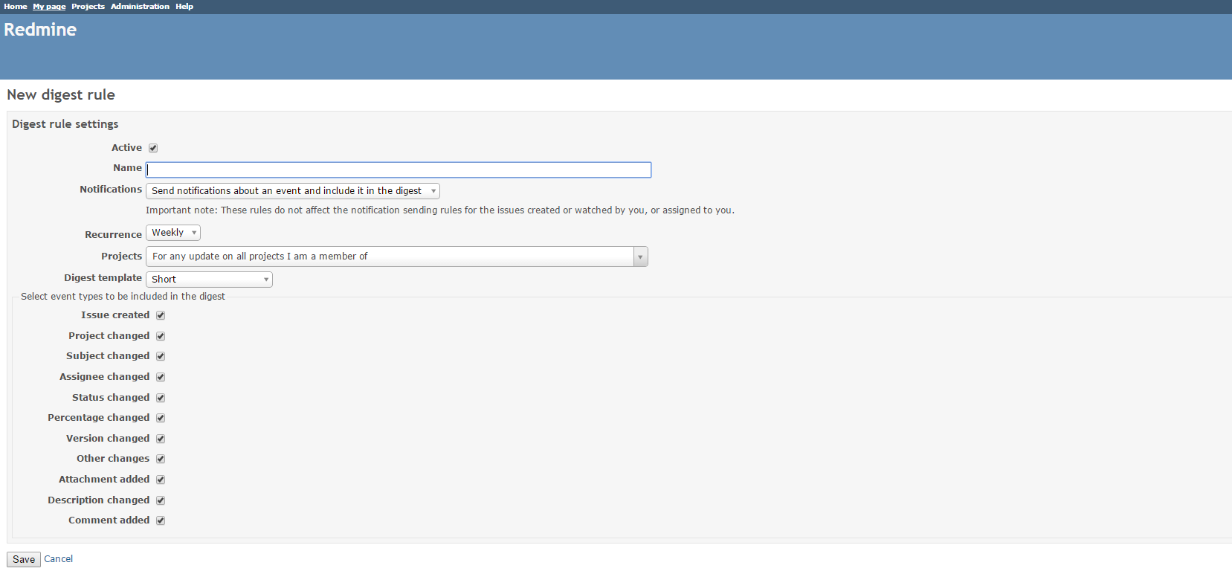1232x574 pixels.
Task: Toggle the Description changed checkbox
Action: tap(161, 500)
